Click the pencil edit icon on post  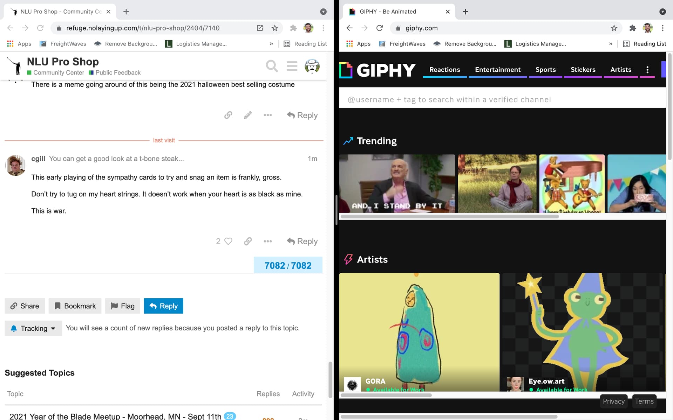[x=248, y=115]
